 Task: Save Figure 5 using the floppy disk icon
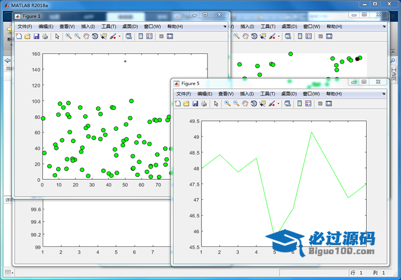click(x=195, y=104)
